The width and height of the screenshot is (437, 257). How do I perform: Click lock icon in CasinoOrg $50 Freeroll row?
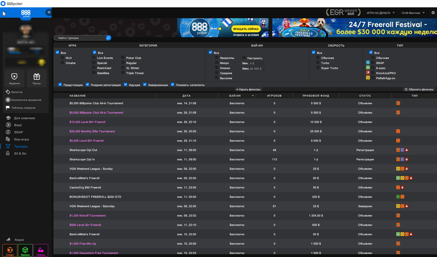(402, 187)
